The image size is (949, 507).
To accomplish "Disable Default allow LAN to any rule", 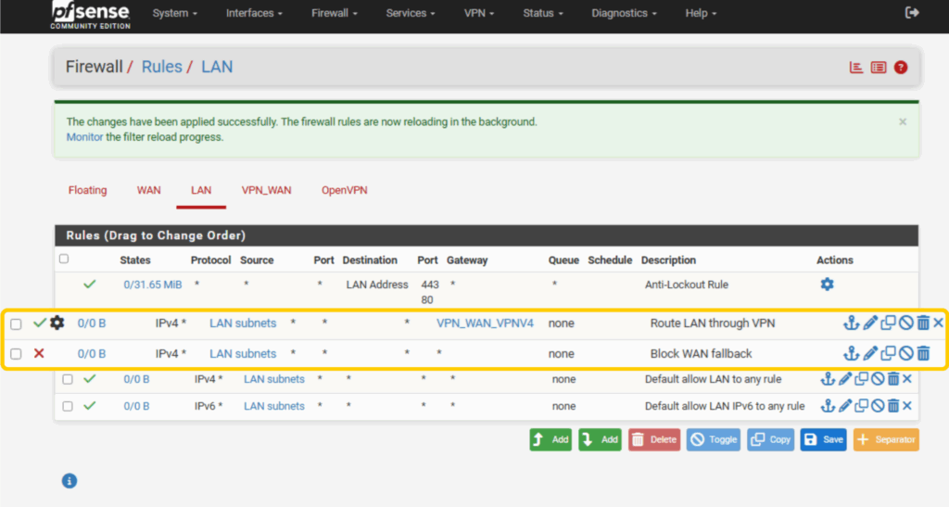I will 878,379.
